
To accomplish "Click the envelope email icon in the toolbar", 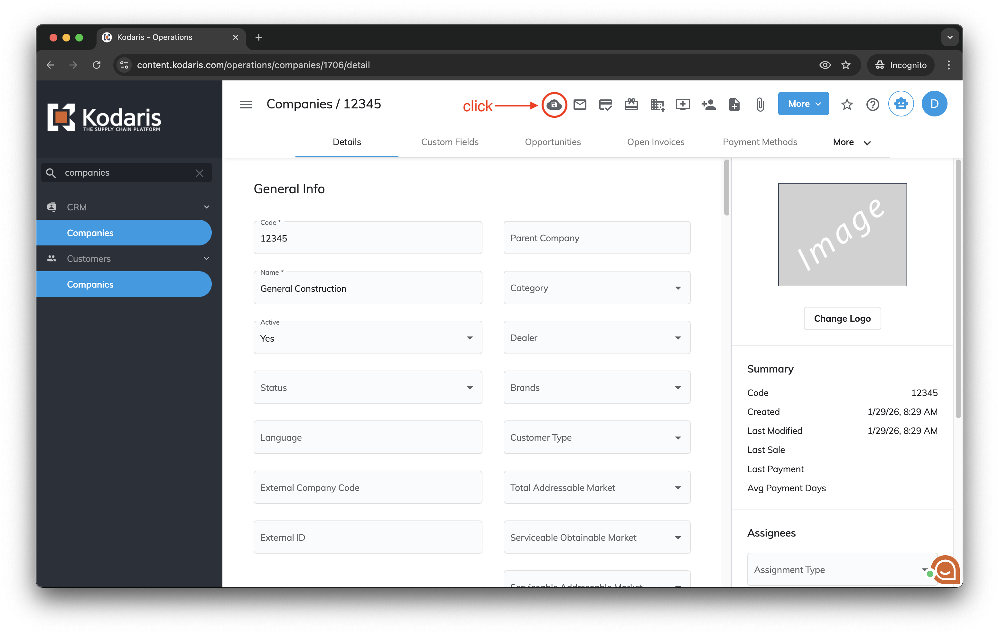I will click(580, 105).
